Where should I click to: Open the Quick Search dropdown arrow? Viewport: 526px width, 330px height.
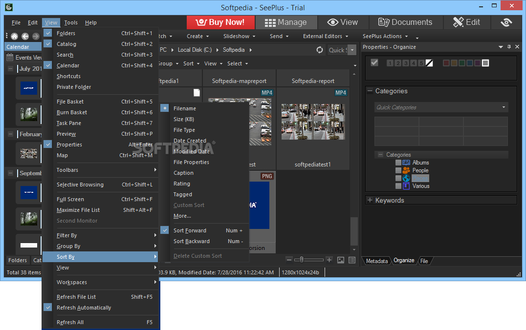[352, 50]
